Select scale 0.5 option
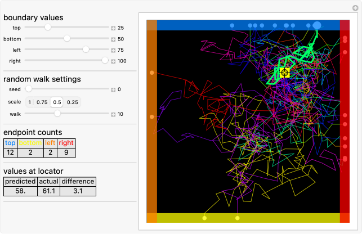 click(57, 102)
